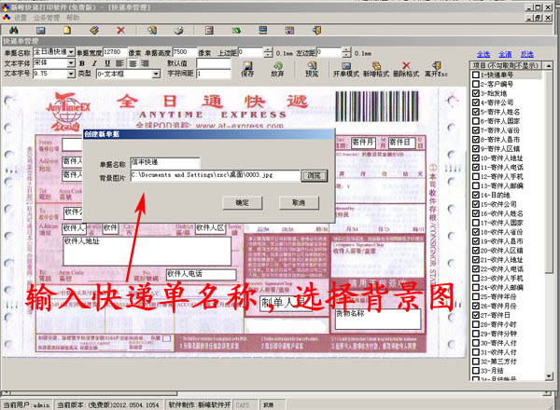Toggle bold text formatting

(82, 63)
